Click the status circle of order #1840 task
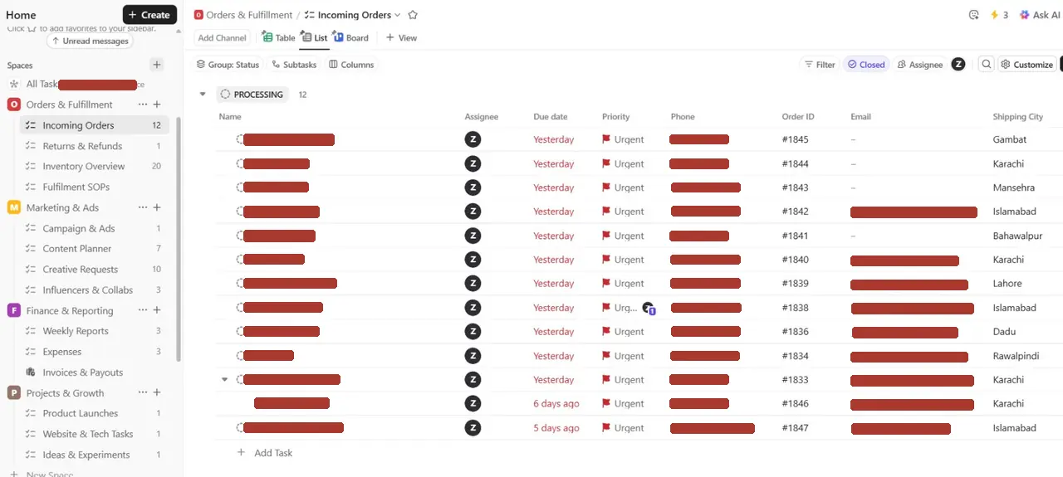 [x=240, y=260]
